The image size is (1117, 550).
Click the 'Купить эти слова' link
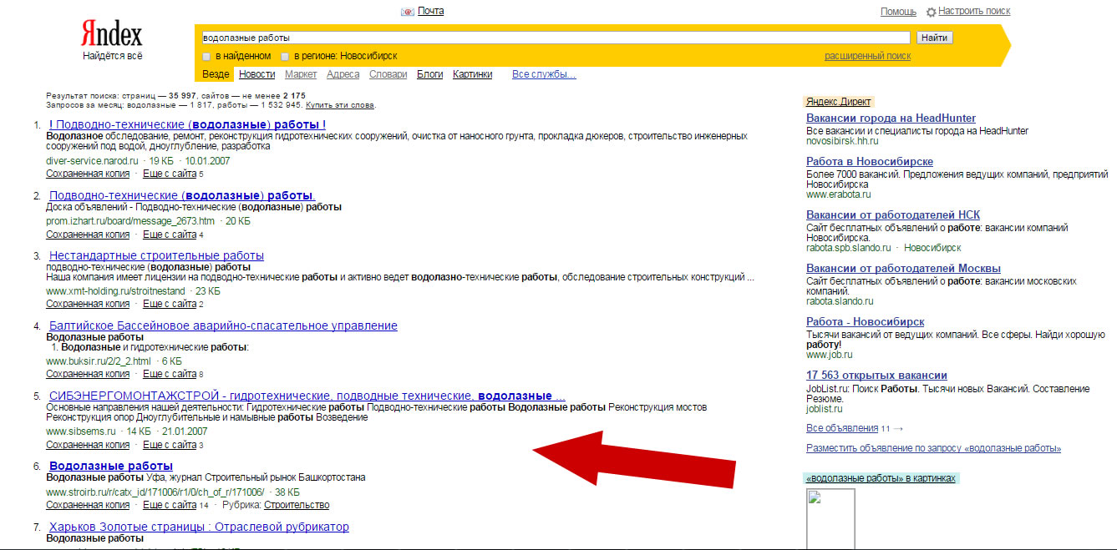pos(340,105)
